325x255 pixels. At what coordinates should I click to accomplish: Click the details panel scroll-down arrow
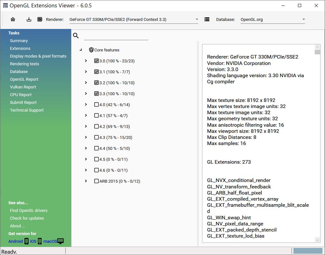point(317,240)
